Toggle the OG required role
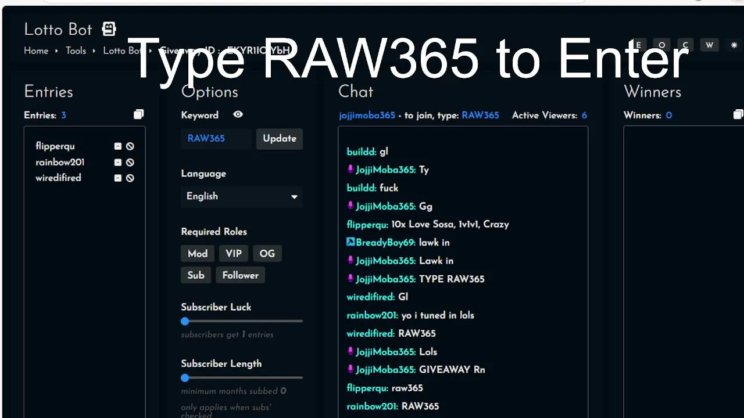Viewport: 744px width, 418px height. tap(267, 254)
